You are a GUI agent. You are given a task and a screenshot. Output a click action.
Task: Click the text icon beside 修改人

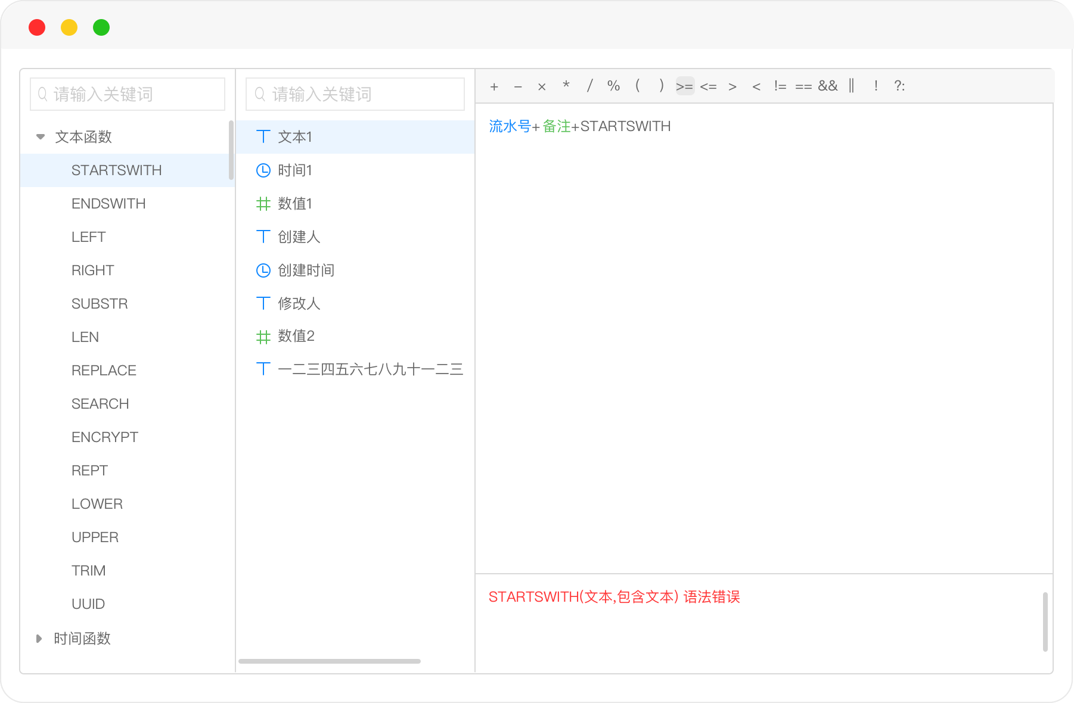(263, 304)
